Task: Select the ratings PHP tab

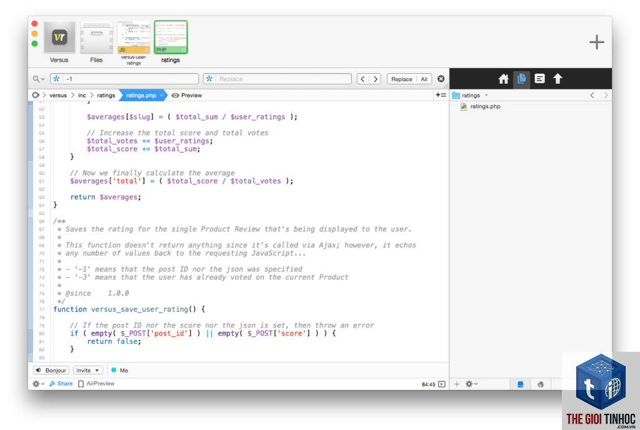Action: (x=171, y=42)
